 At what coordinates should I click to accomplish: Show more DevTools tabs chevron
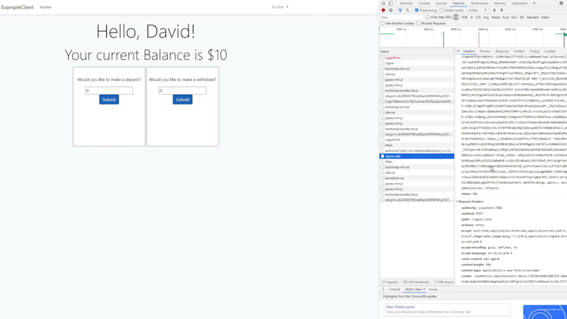(x=534, y=3)
